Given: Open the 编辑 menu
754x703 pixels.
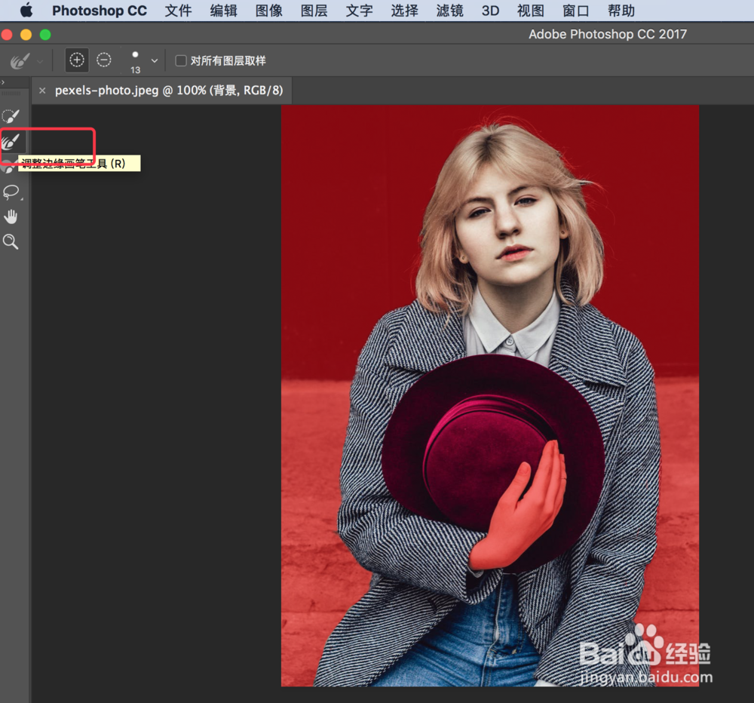Looking at the screenshot, I should click(x=224, y=11).
